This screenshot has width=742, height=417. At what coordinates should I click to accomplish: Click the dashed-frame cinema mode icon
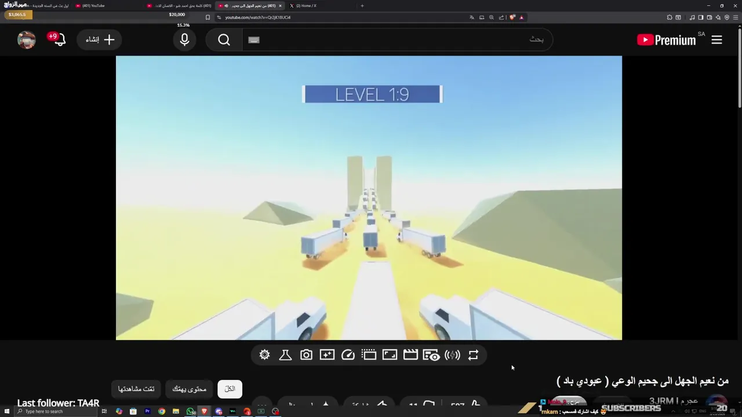pyautogui.click(x=369, y=355)
